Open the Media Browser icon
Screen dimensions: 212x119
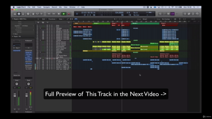click(x=197, y=14)
